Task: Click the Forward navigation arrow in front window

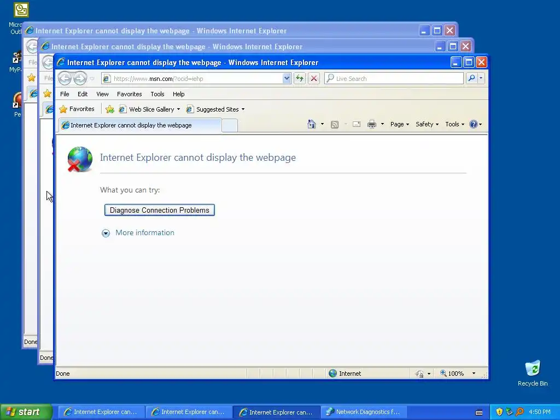Action: pos(80,78)
